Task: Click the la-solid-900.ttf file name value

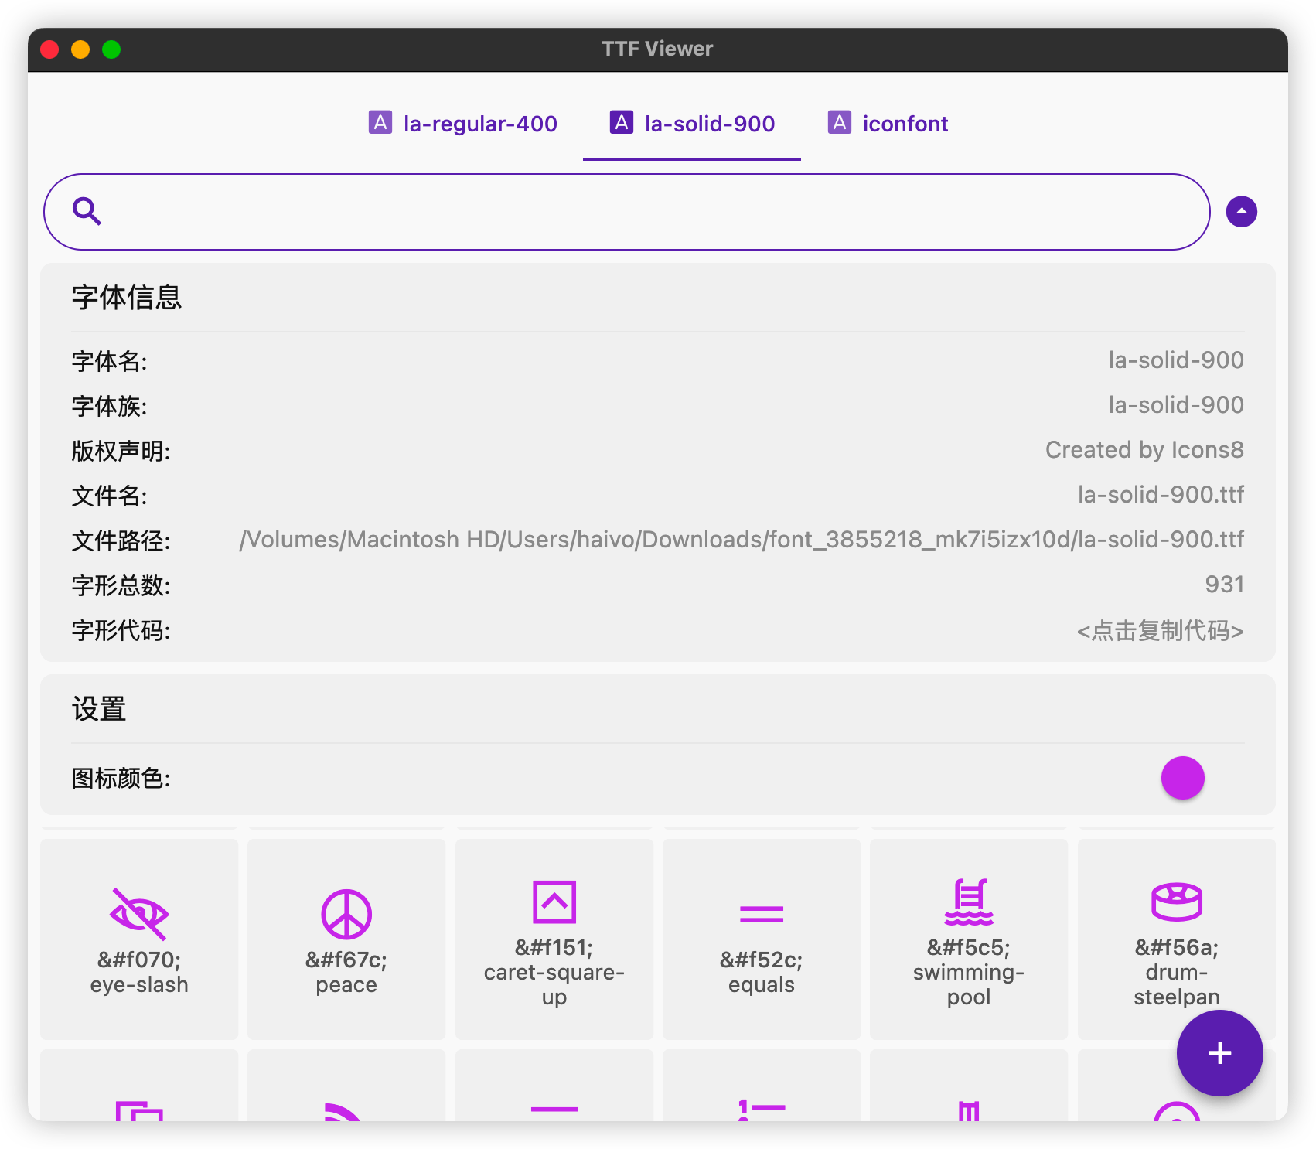Action: [1161, 495]
